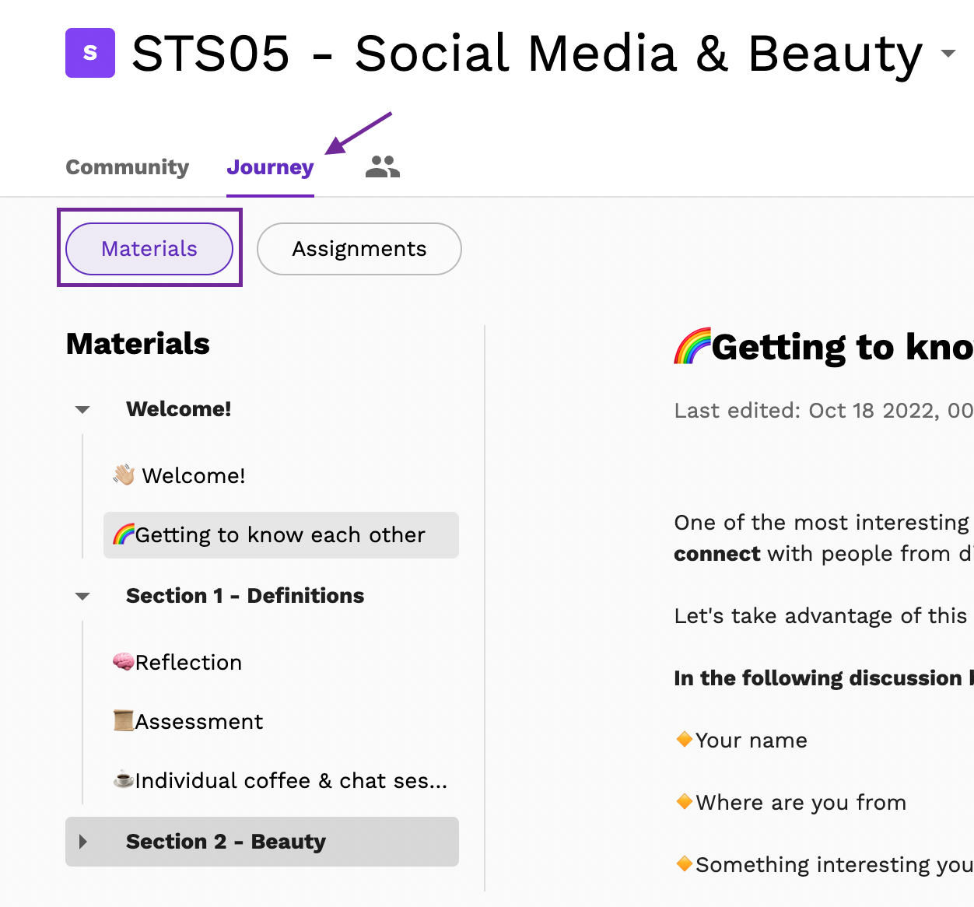Click the Last edited date line
The width and height of the screenshot is (974, 907).
(824, 411)
